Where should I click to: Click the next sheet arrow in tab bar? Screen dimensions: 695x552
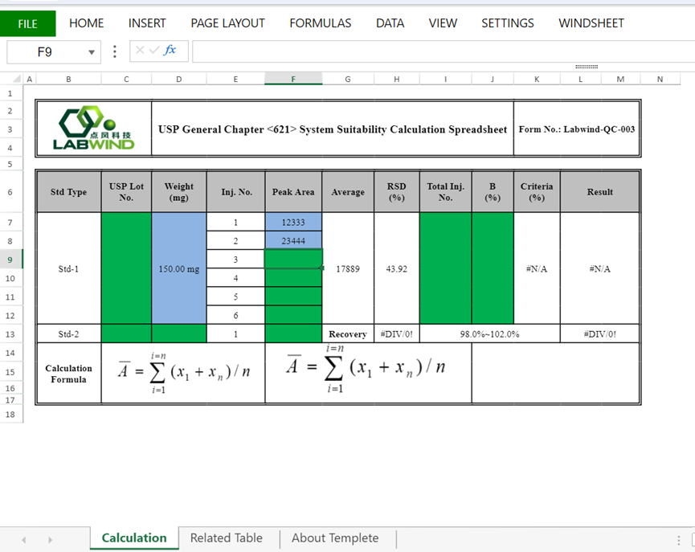click(50, 539)
